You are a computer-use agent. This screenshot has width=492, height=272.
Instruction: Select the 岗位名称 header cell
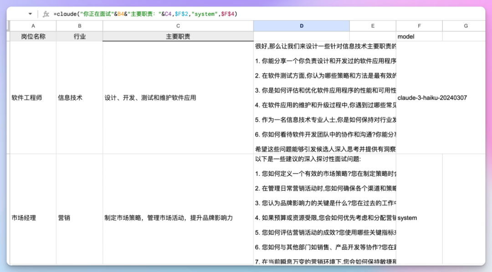click(x=33, y=36)
